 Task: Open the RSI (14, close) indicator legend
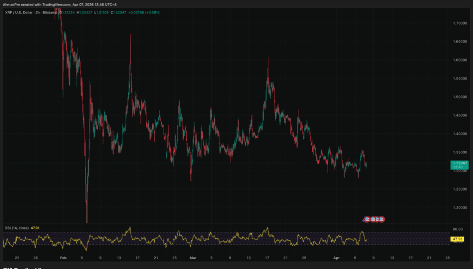17,228
